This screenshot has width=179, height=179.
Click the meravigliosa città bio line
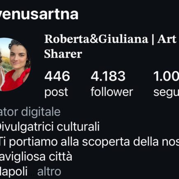pos(36,156)
